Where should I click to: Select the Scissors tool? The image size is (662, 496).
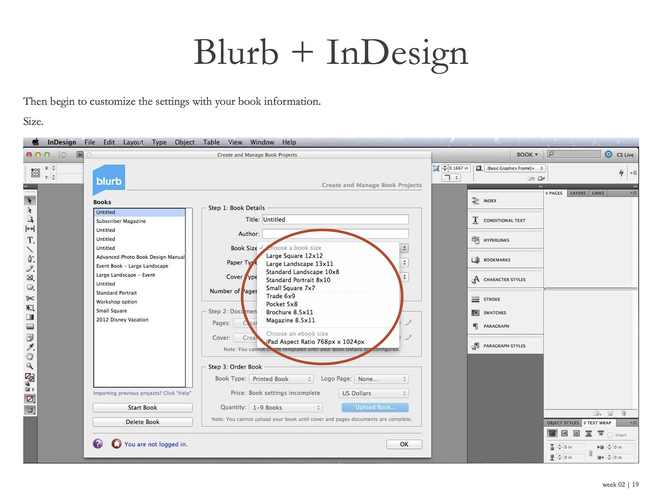point(30,298)
